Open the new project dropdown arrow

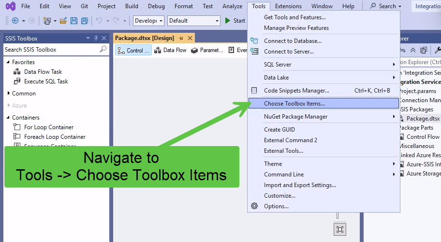[55, 21]
